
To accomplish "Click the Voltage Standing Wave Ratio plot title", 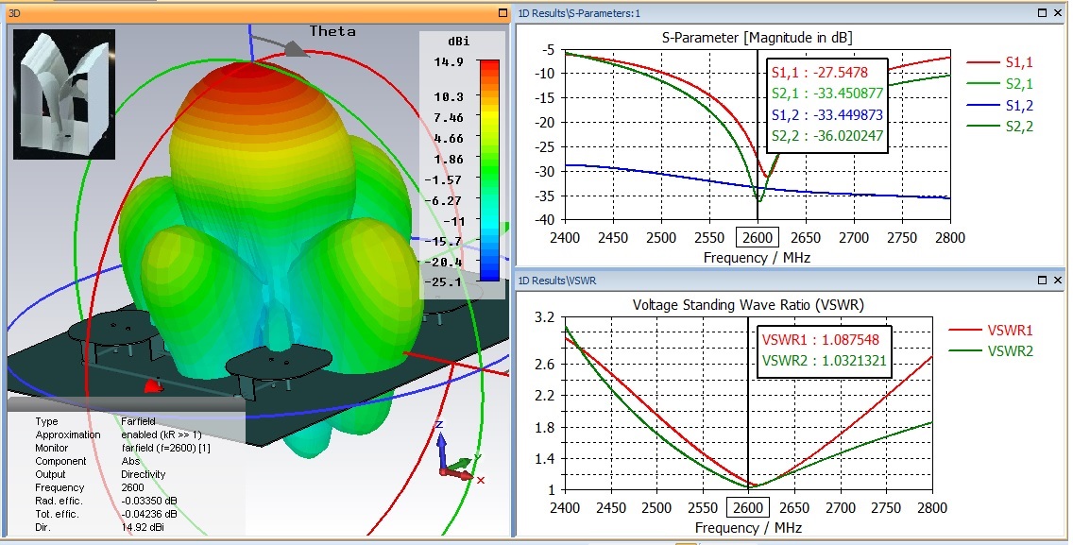I will click(x=748, y=305).
